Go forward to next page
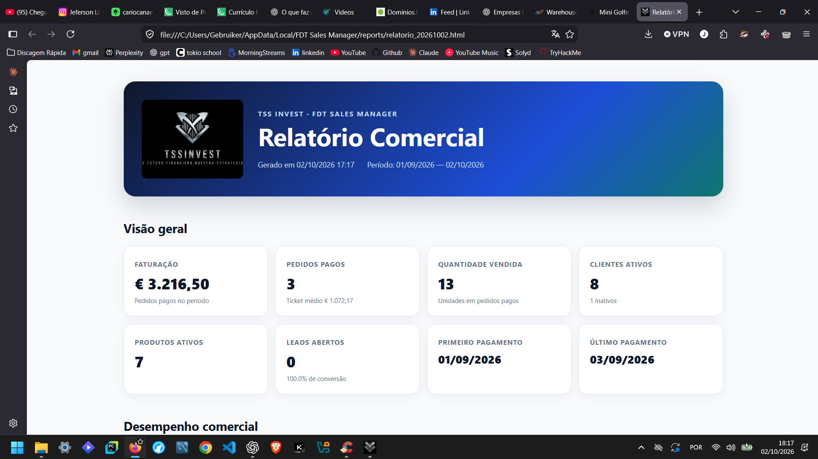The height and width of the screenshot is (459, 818). [x=51, y=34]
